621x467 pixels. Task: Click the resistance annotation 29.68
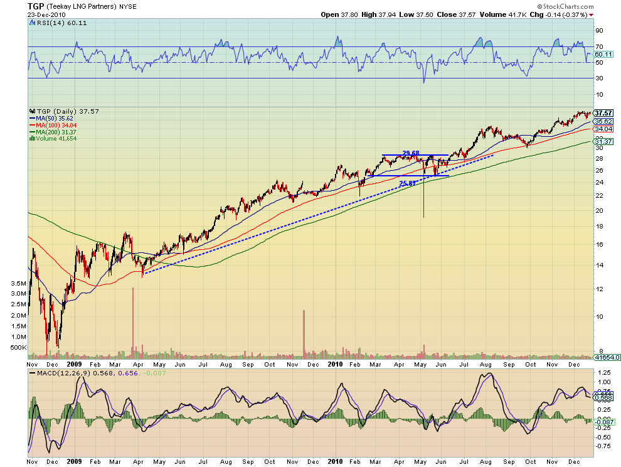pos(411,153)
